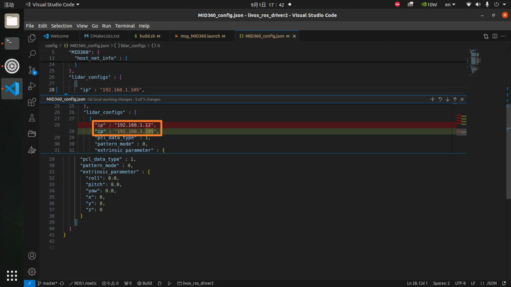Close the diff peek view

[462, 99]
